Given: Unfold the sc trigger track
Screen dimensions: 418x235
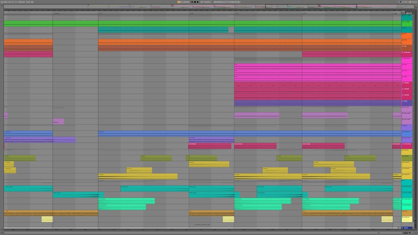Looking at the screenshot, I should tap(403, 22).
